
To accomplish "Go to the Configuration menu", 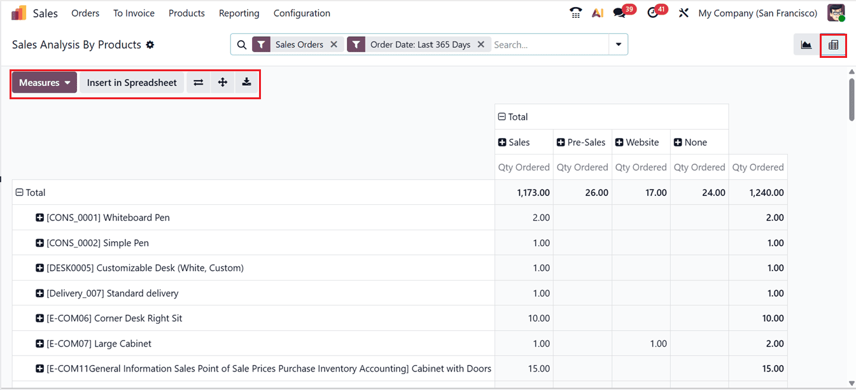I will coord(302,13).
